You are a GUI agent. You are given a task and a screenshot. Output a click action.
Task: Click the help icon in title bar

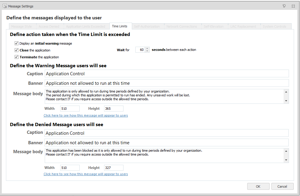pyautogui.click(x=284, y=6)
